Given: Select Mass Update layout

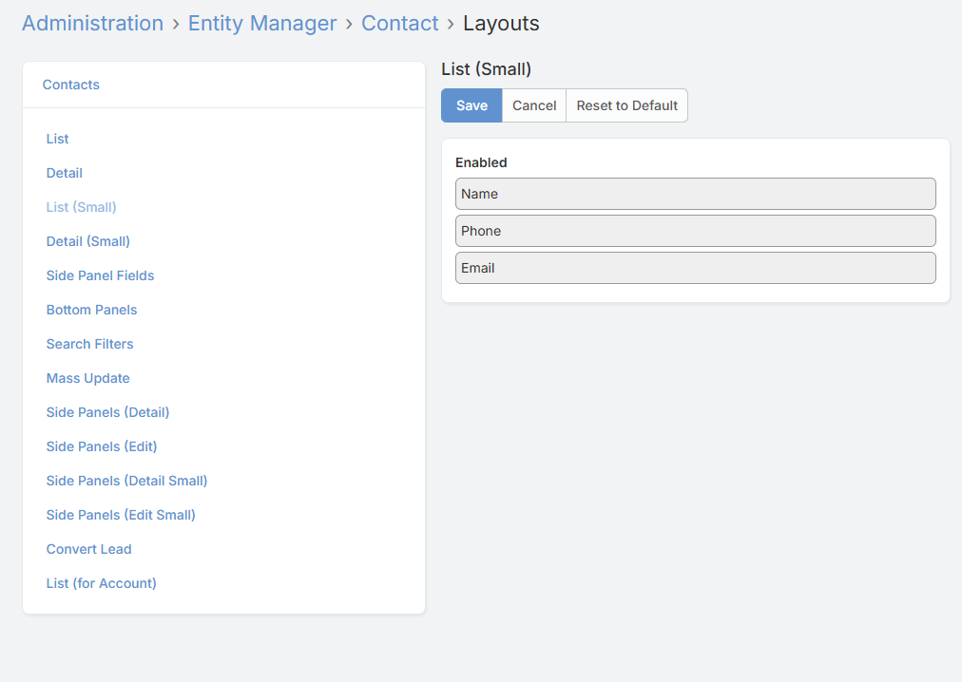Looking at the screenshot, I should [87, 378].
